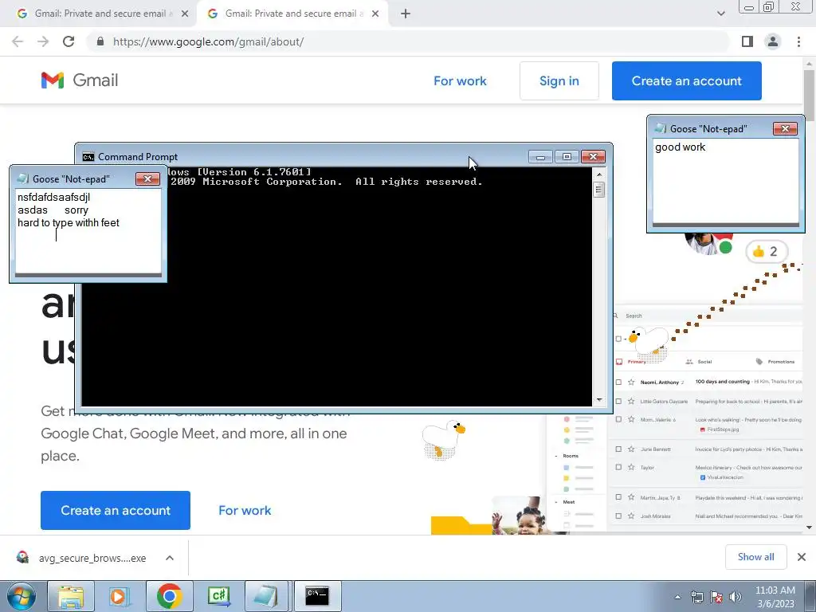Click the Social inbox tab

click(x=699, y=362)
